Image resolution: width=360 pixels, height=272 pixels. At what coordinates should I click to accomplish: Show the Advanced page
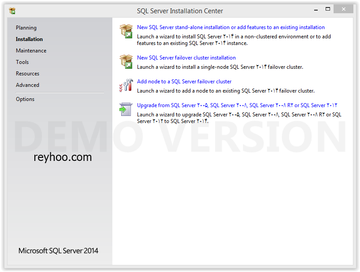28,85
